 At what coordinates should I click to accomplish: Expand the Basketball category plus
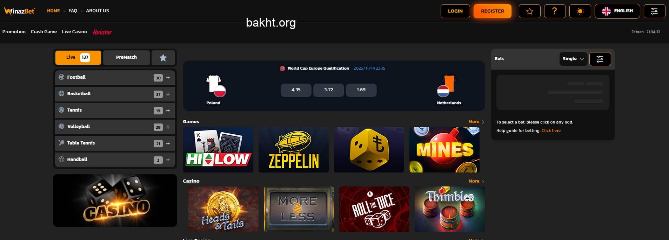tap(168, 94)
